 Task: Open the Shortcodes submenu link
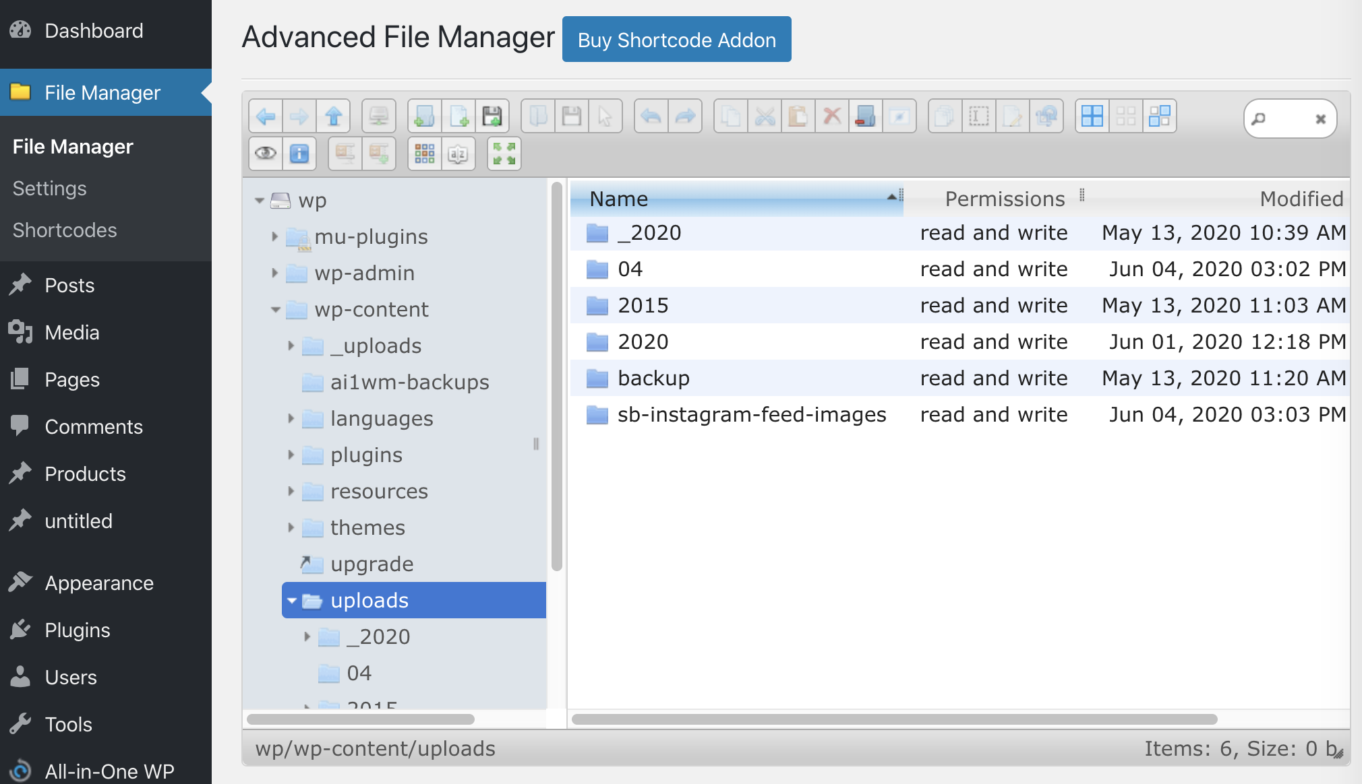[65, 230]
